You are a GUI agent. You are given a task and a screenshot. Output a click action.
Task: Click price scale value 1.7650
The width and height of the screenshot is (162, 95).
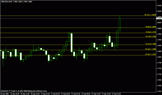pos(159,86)
